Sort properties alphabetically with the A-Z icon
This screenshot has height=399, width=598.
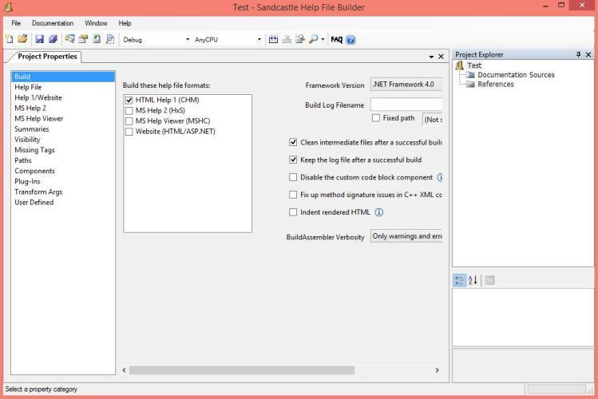473,280
